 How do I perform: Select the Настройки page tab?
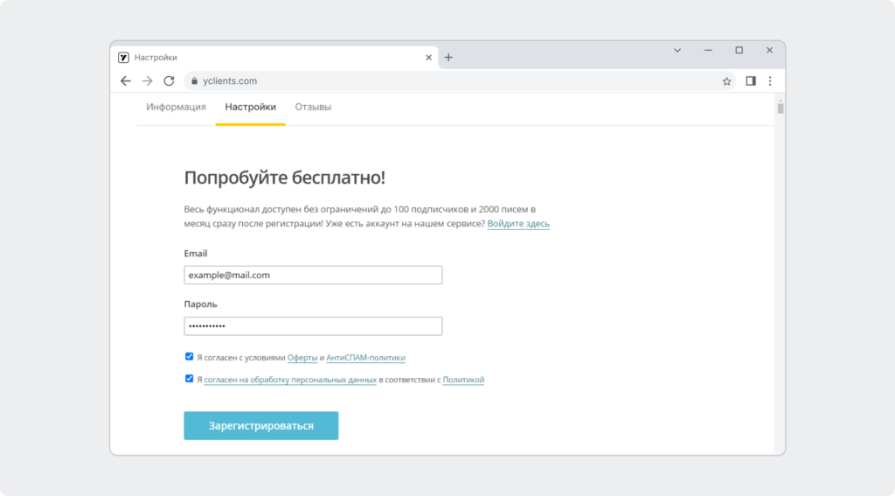click(x=250, y=107)
